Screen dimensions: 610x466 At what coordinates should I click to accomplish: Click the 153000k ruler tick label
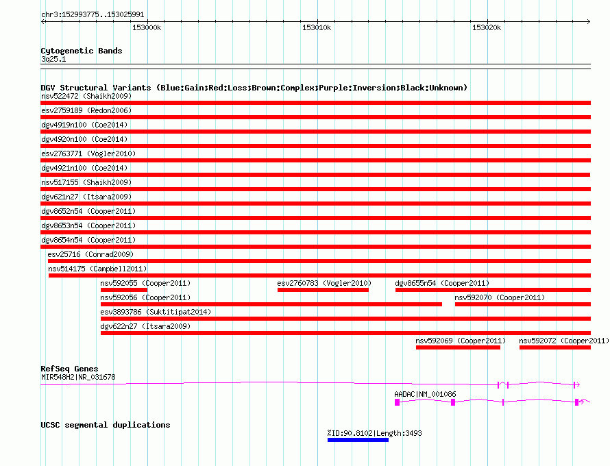pos(147,27)
